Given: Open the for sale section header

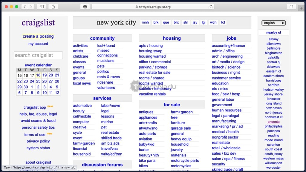Looking at the screenshot, I should pos(172,105).
